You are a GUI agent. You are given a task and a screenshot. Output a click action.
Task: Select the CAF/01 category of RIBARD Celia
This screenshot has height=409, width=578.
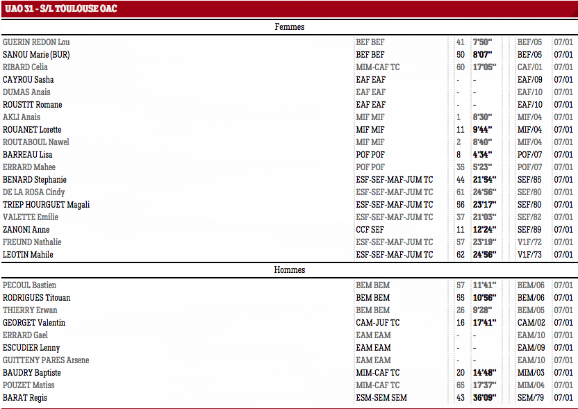[x=529, y=67]
